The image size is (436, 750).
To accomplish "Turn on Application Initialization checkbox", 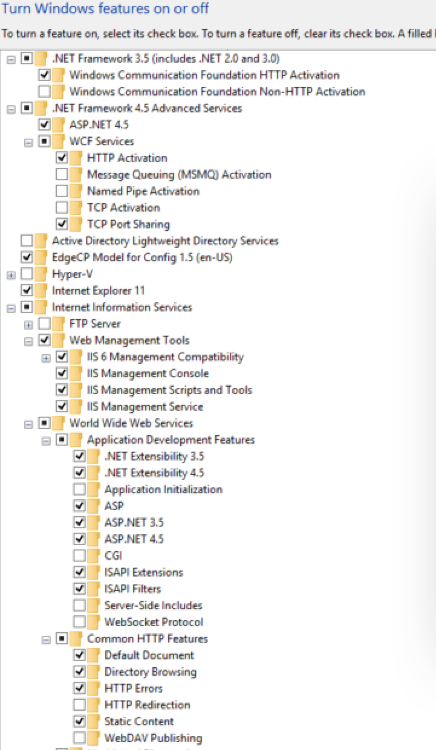I will pos(79,490).
